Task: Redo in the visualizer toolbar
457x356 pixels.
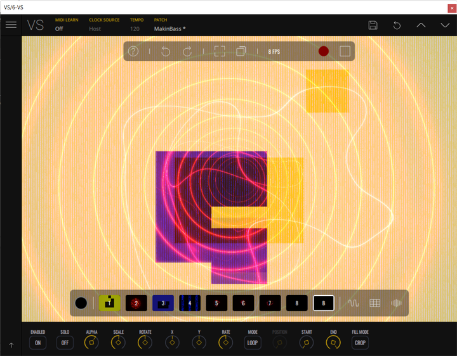Action: [x=187, y=51]
